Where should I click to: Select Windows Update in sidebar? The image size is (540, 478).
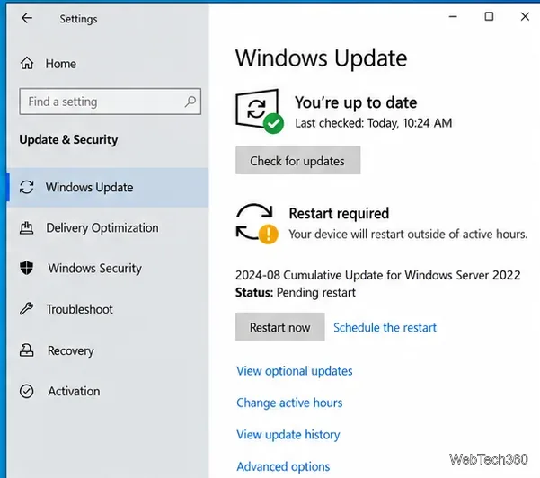coord(108,188)
